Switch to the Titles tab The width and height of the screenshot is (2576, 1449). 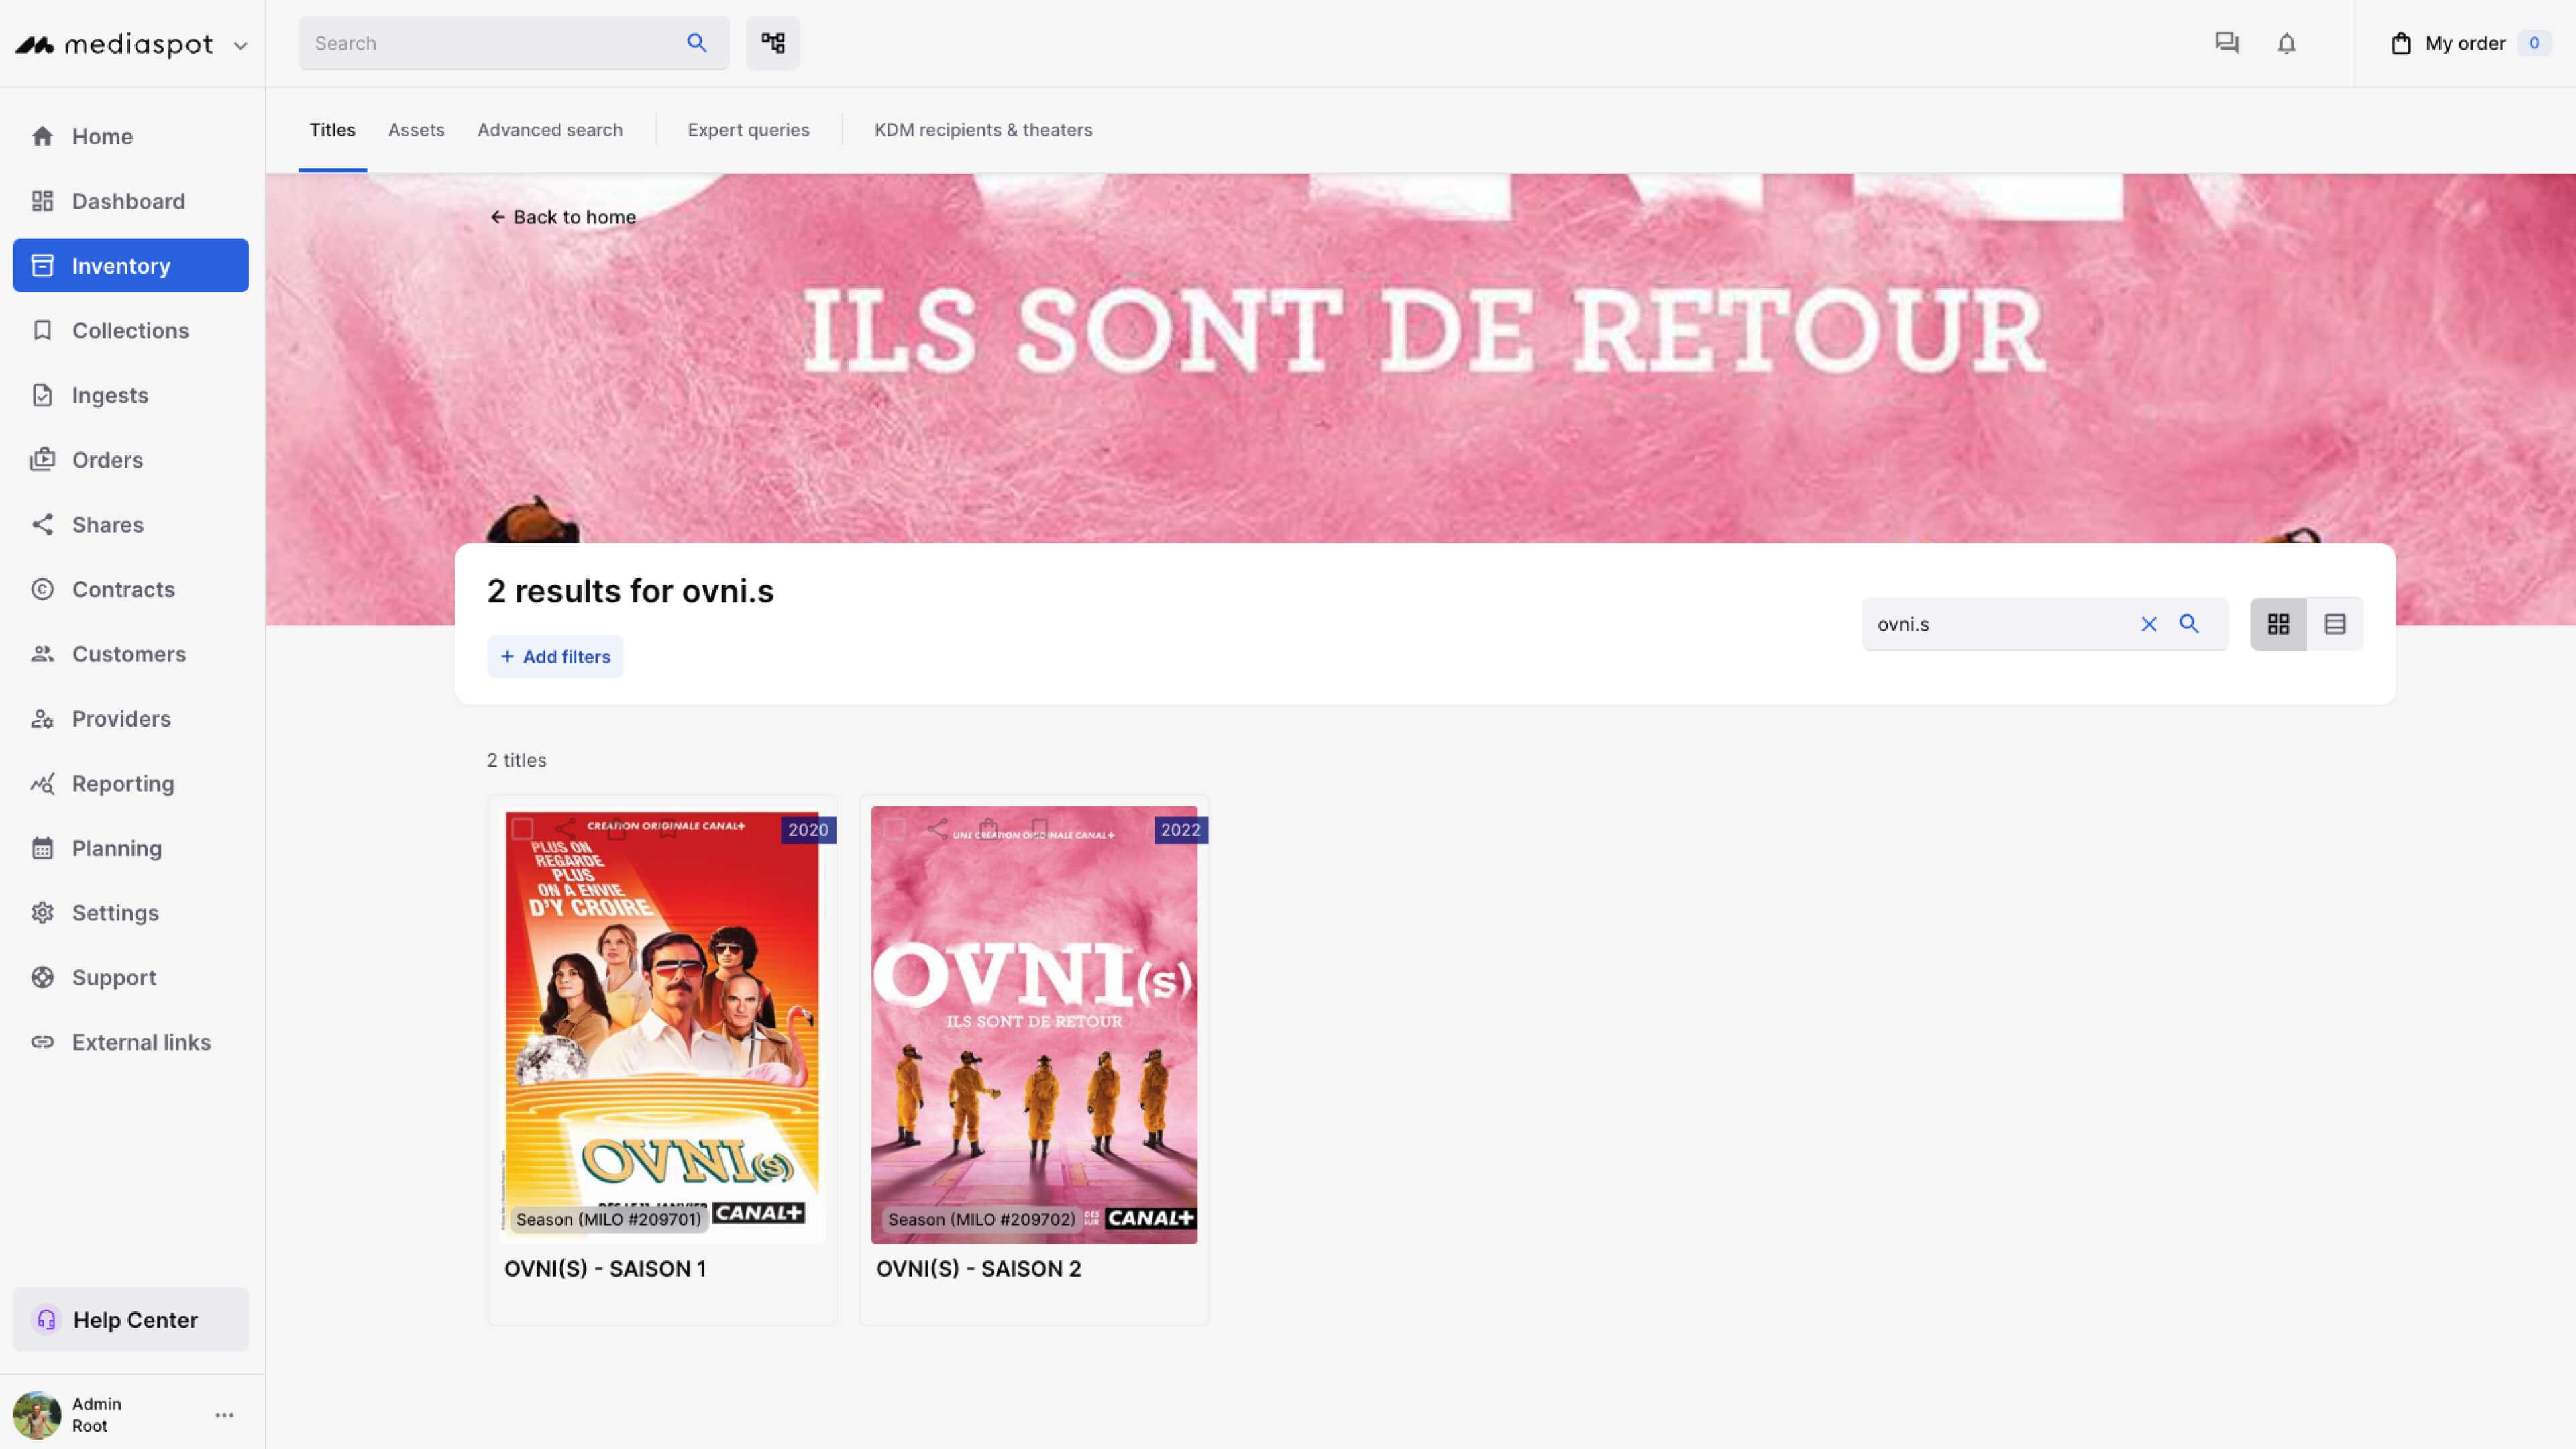(x=332, y=130)
